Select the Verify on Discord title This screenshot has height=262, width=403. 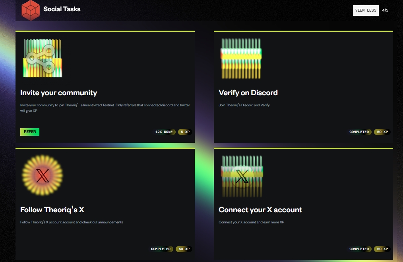248,93
